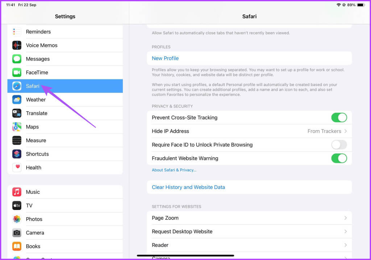Image resolution: width=371 pixels, height=260 pixels.
Task: Tap the Weather cloud icon
Action: click(17, 100)
